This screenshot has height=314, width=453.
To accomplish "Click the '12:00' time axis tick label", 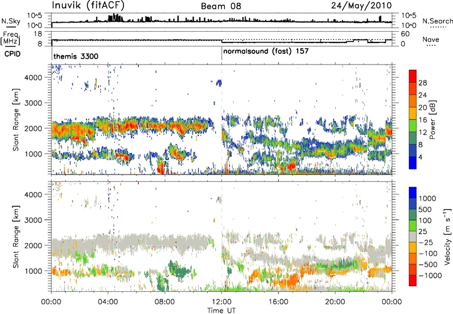I will pyautogui.click(x=221, y=302).
